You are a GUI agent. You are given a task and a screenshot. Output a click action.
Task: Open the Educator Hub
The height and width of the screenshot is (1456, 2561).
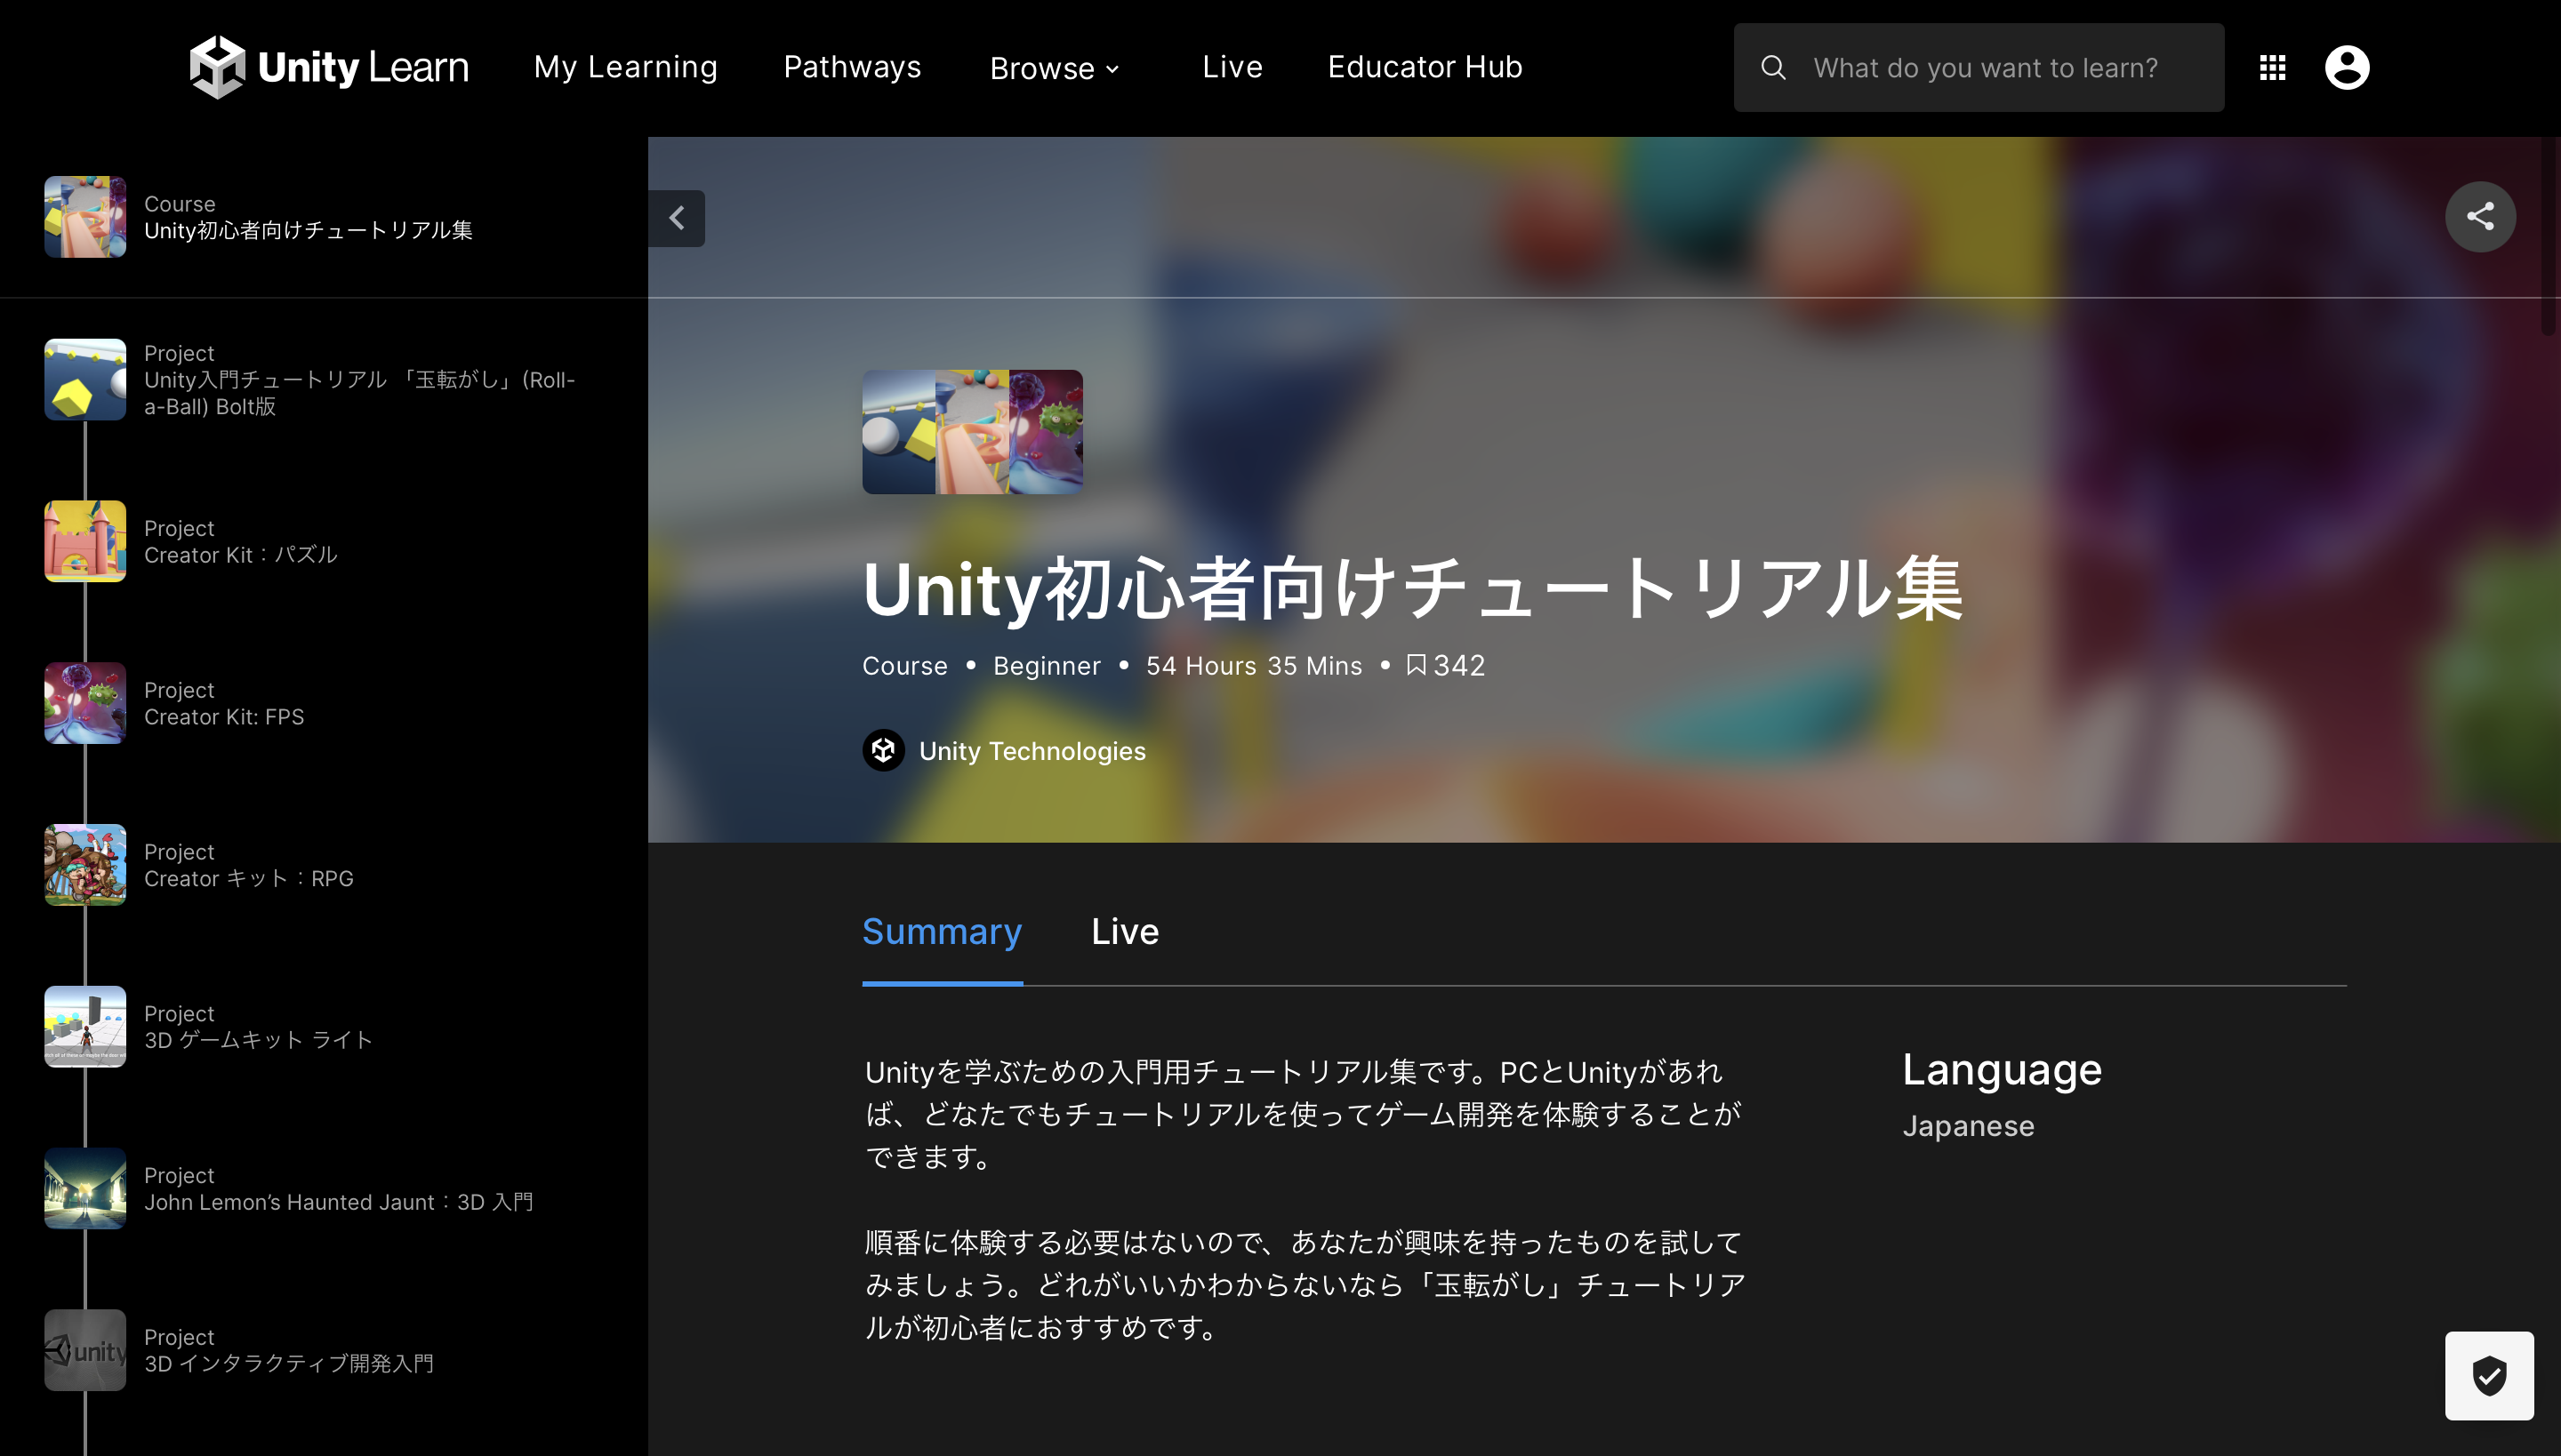[x=1425, y=67]
